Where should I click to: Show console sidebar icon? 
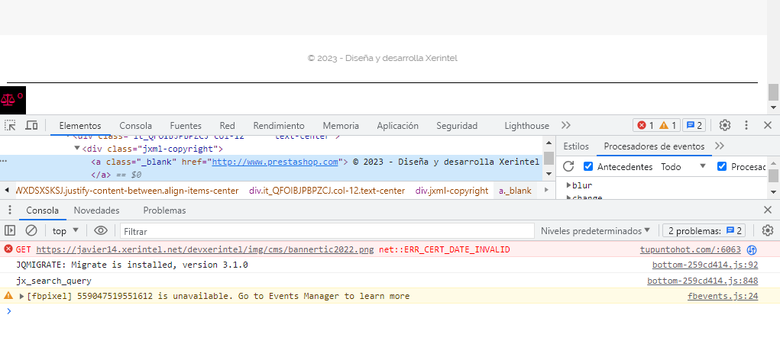coord(10,230)
